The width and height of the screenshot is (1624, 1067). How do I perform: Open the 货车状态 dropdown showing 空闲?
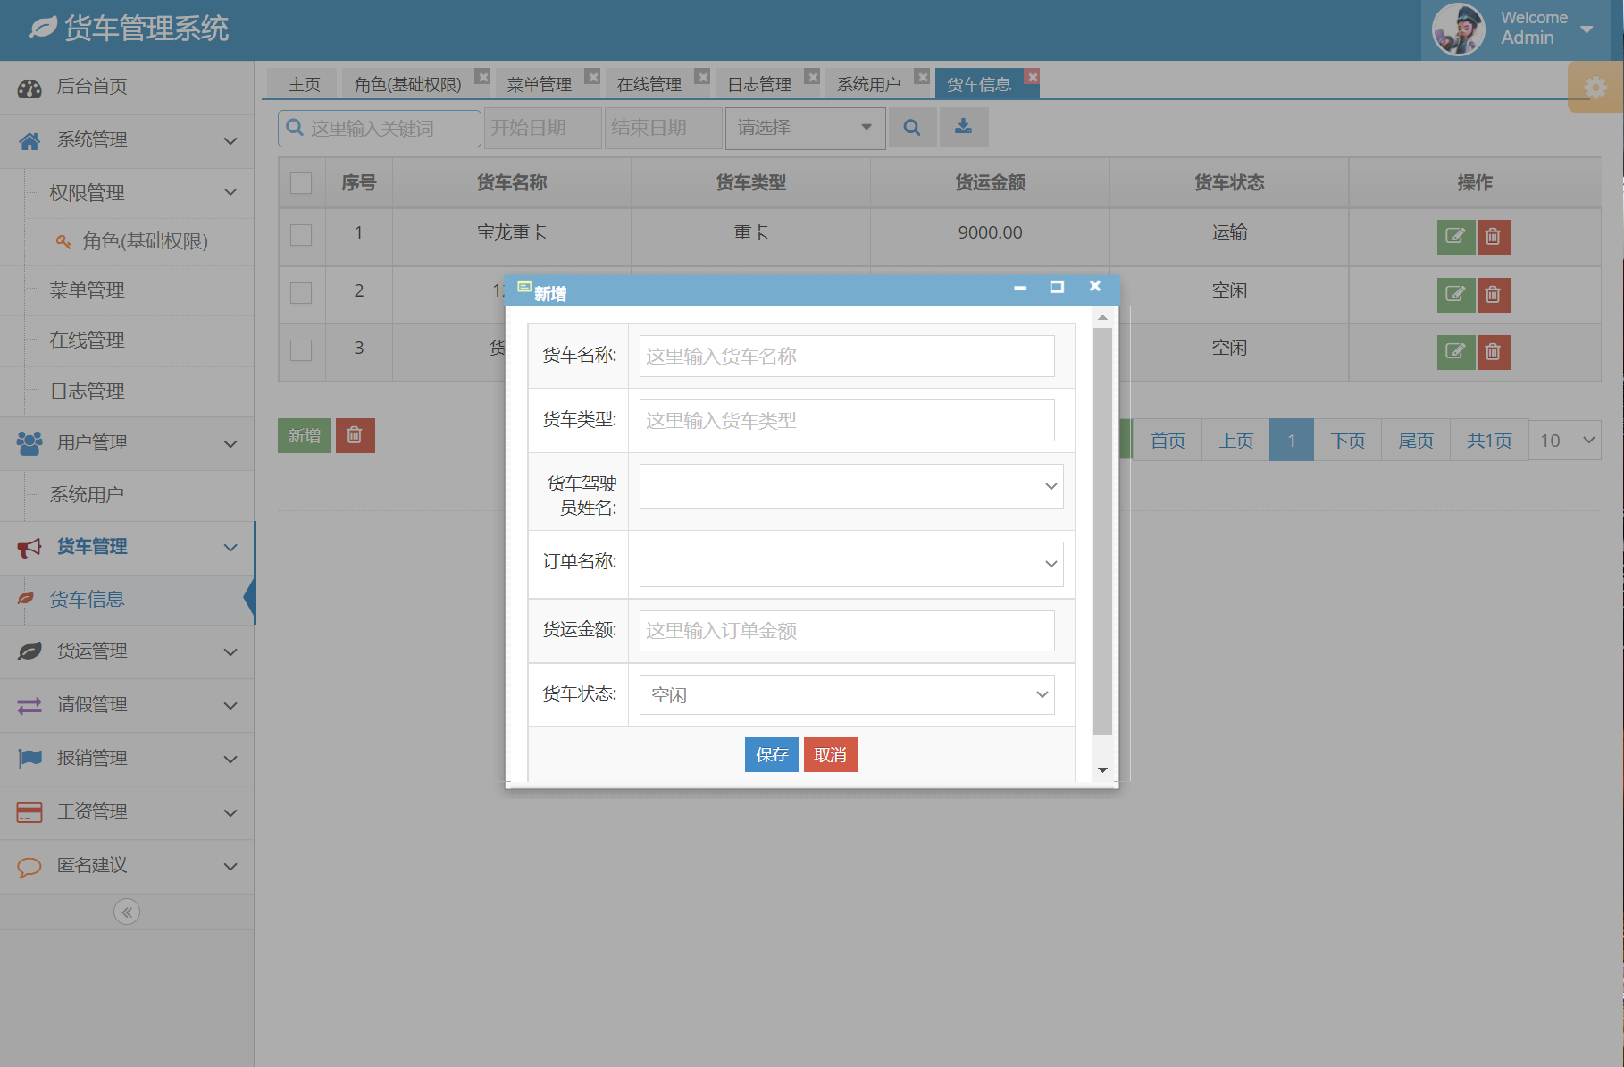(x=845, y=693)
